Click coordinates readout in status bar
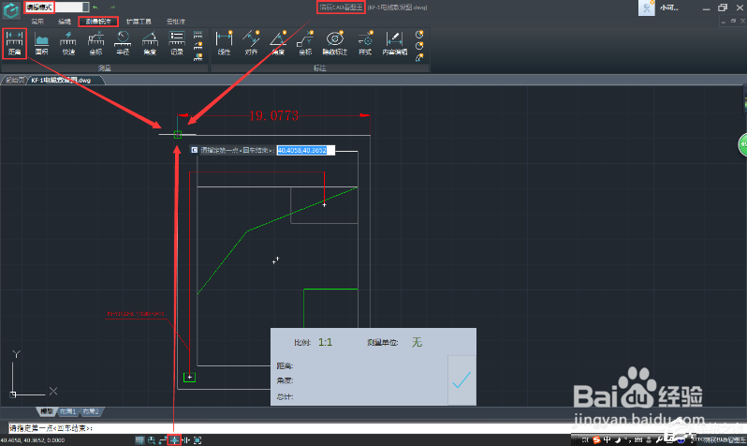This screenshot has width=747, height=446. click(33, 440)
